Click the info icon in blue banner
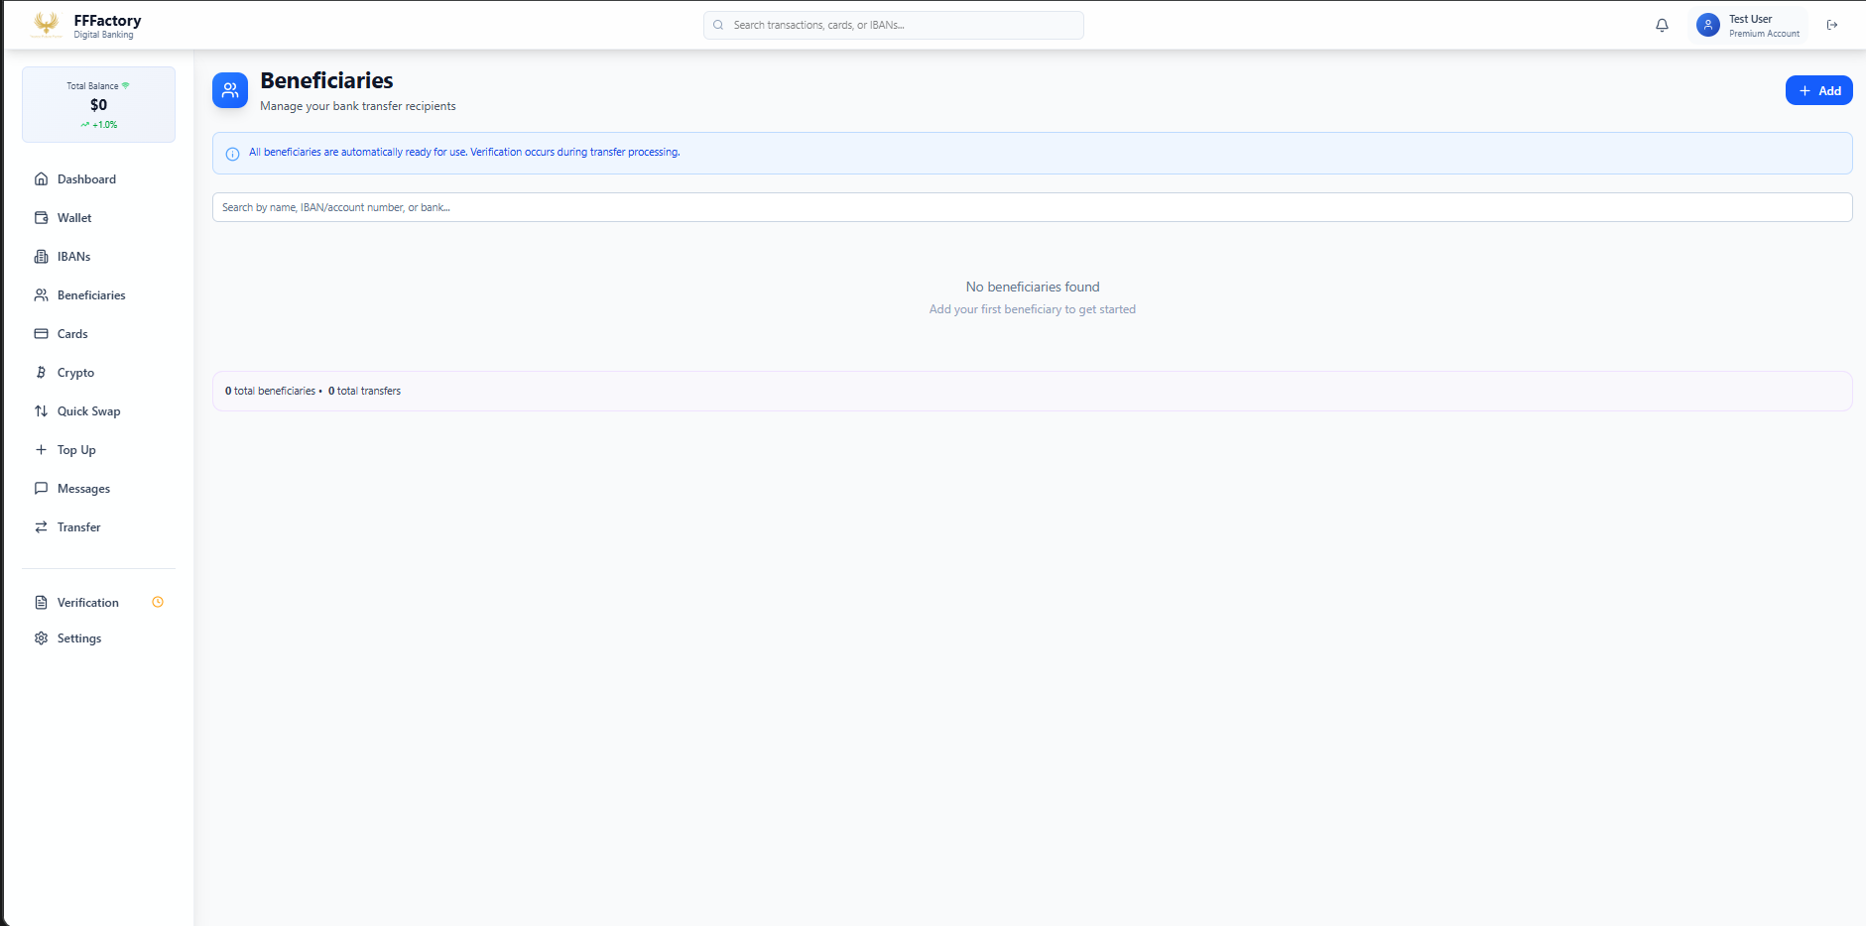This screenshot has width=1866, height=926. coord(233,154)
